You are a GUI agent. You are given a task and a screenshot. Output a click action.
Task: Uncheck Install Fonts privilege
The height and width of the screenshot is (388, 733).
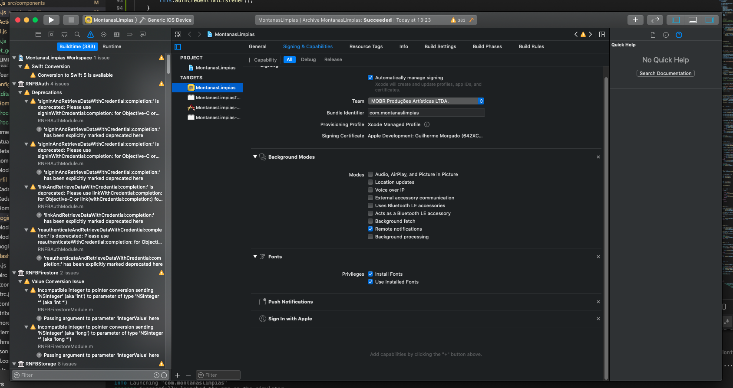pos(370,274)
